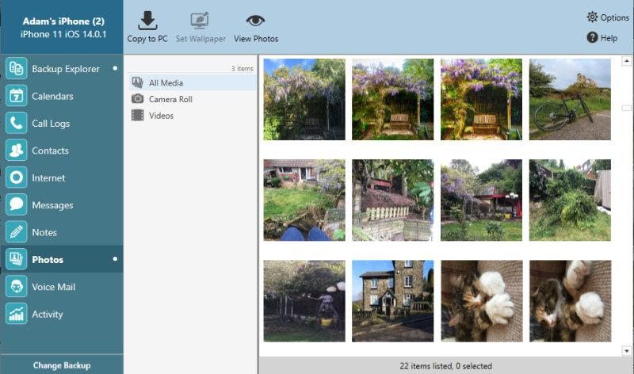This screenshot has height=374, width=634.
Task: Open Options via the gear icon
Action: point(592,17)
